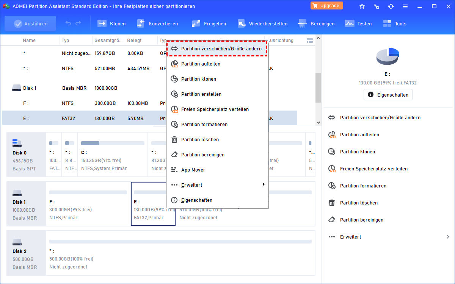
Task: Click the key-style icon beside the star
Action: [377, 6]
